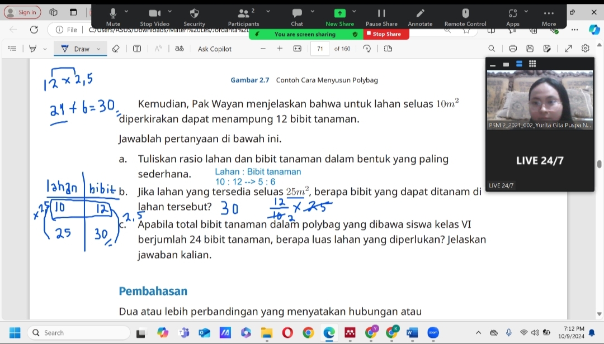Click the scroll down arrow
The image size is (604, 344).
(600, 314)
